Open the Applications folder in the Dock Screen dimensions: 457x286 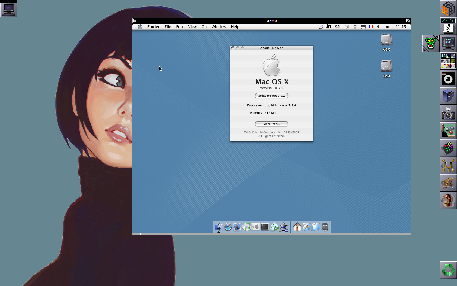pos(307,227)
